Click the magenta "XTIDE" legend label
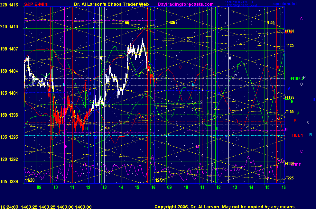316x209 pixels. tap(296, 165)
